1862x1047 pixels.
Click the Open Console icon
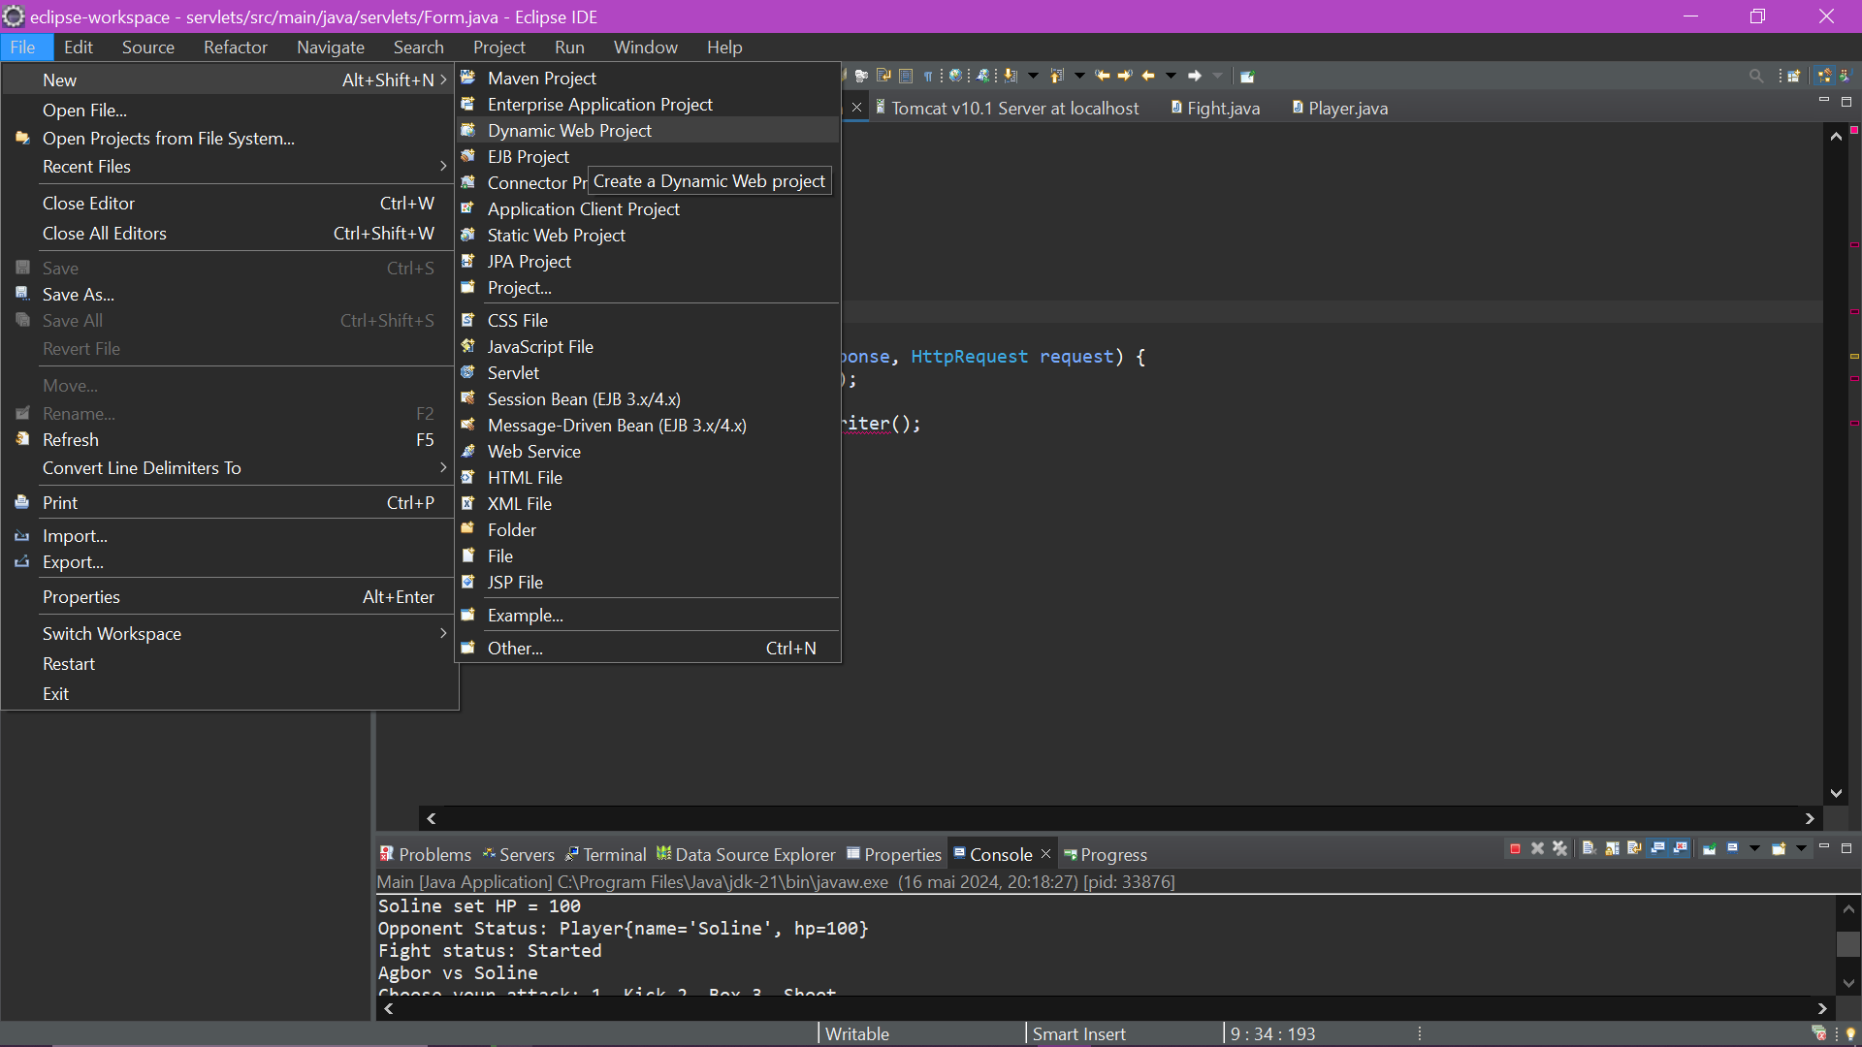(x=1779, y=848)
